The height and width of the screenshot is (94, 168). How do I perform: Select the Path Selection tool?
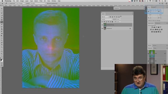coord(2,47)
